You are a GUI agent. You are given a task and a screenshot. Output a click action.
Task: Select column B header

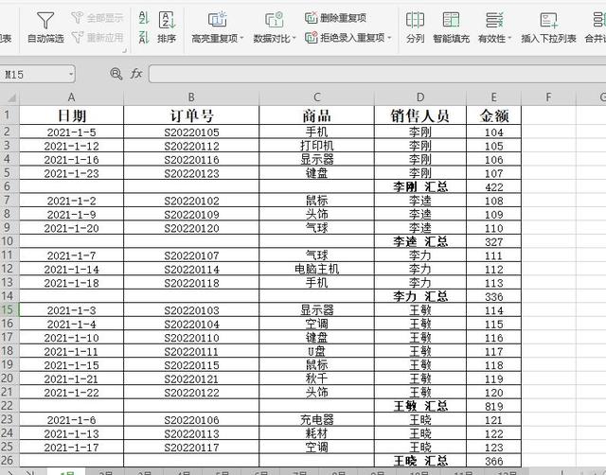[191, 97]
